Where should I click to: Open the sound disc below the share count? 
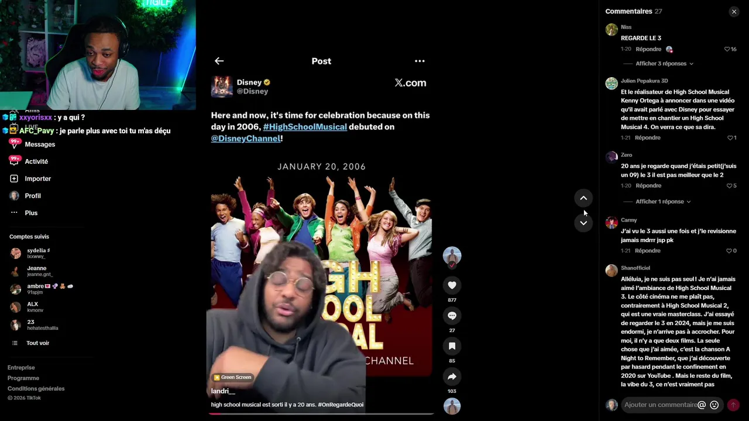pyautogui.click(x=452, y=406)
